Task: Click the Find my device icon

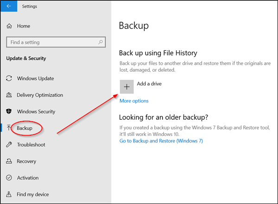Action: (9, 194)
